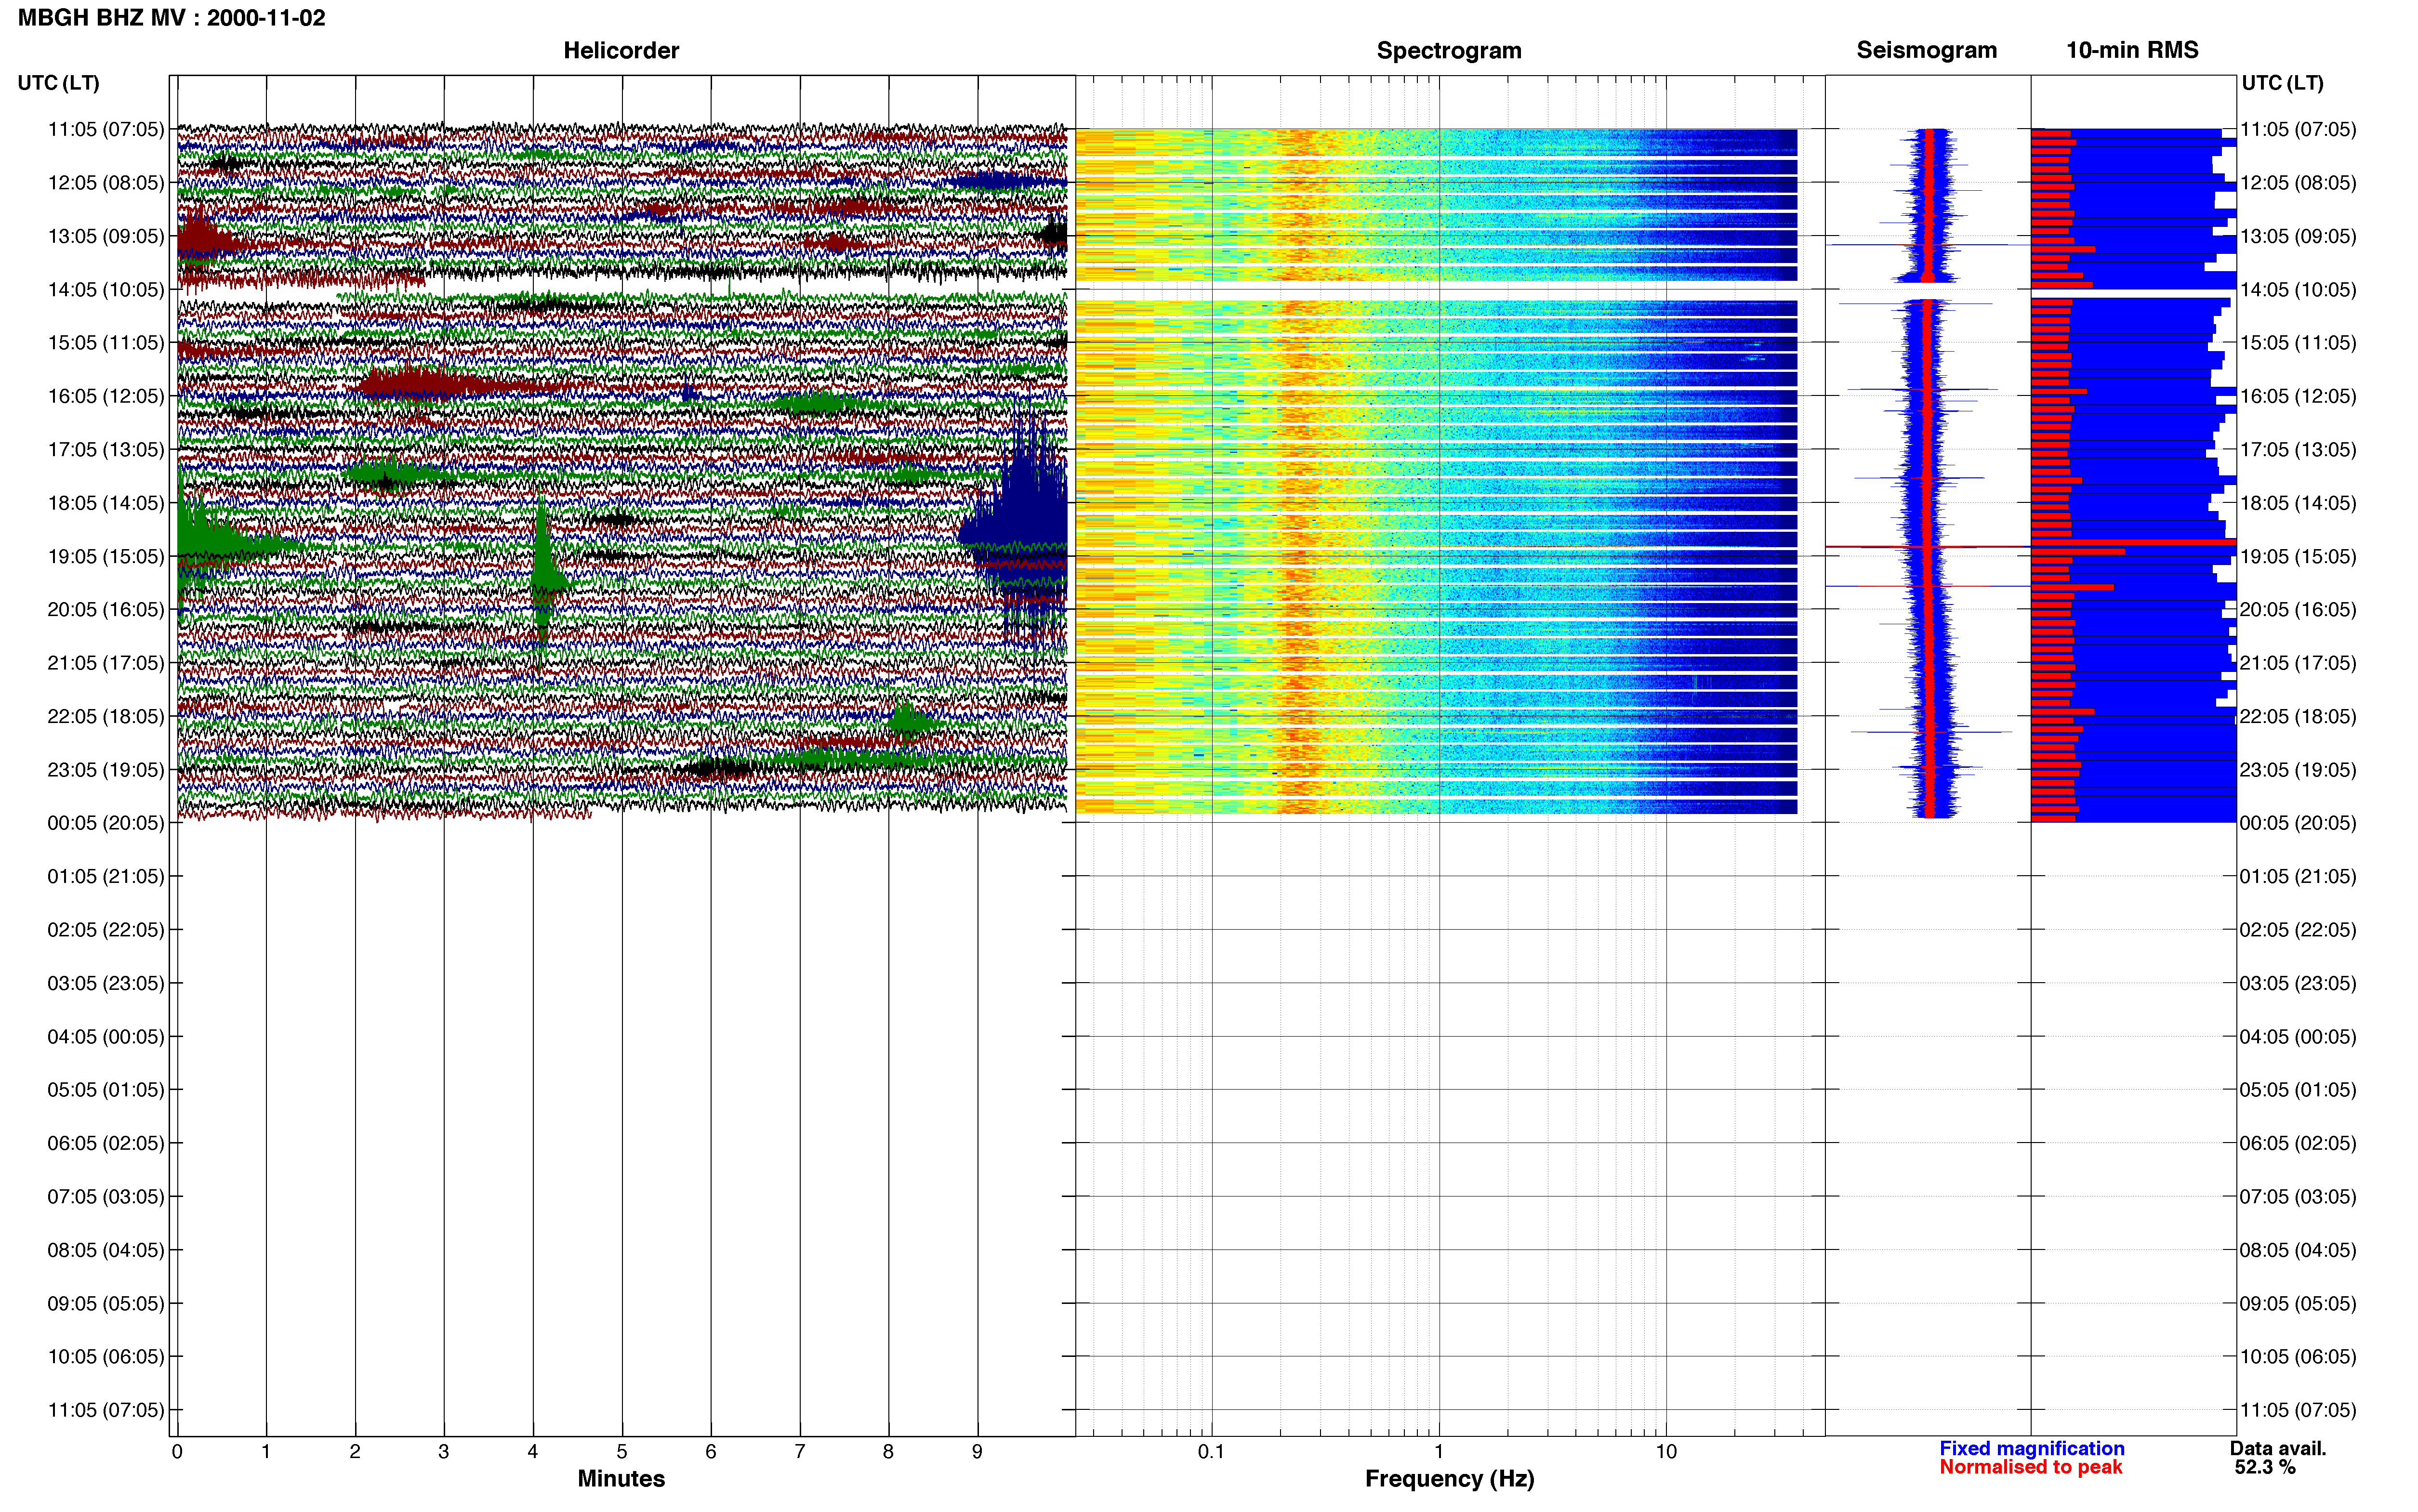Click 12:05 (08:05) on the Helicorder time axis

pos(106,183)
